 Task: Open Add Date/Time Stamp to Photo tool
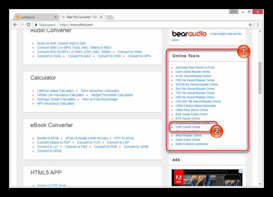coord(195,67)
